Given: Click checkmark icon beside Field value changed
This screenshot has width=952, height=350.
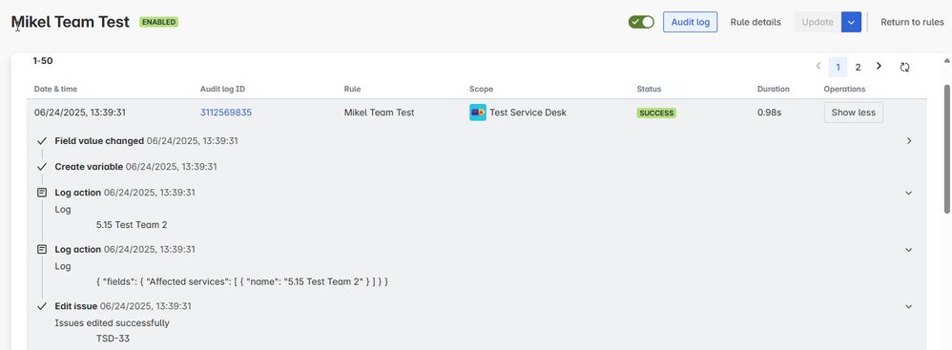Looking at the screenshot, I should coord(42,141).
